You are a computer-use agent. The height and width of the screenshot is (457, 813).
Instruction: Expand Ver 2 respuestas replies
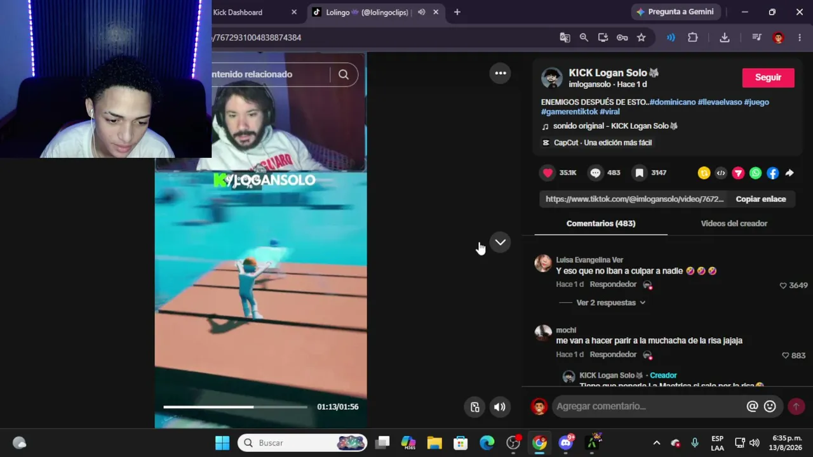610,303
